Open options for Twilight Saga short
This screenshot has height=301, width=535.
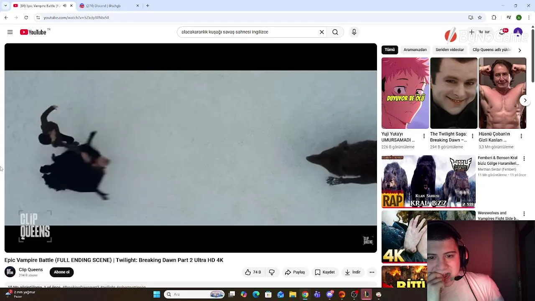[472, 136]
